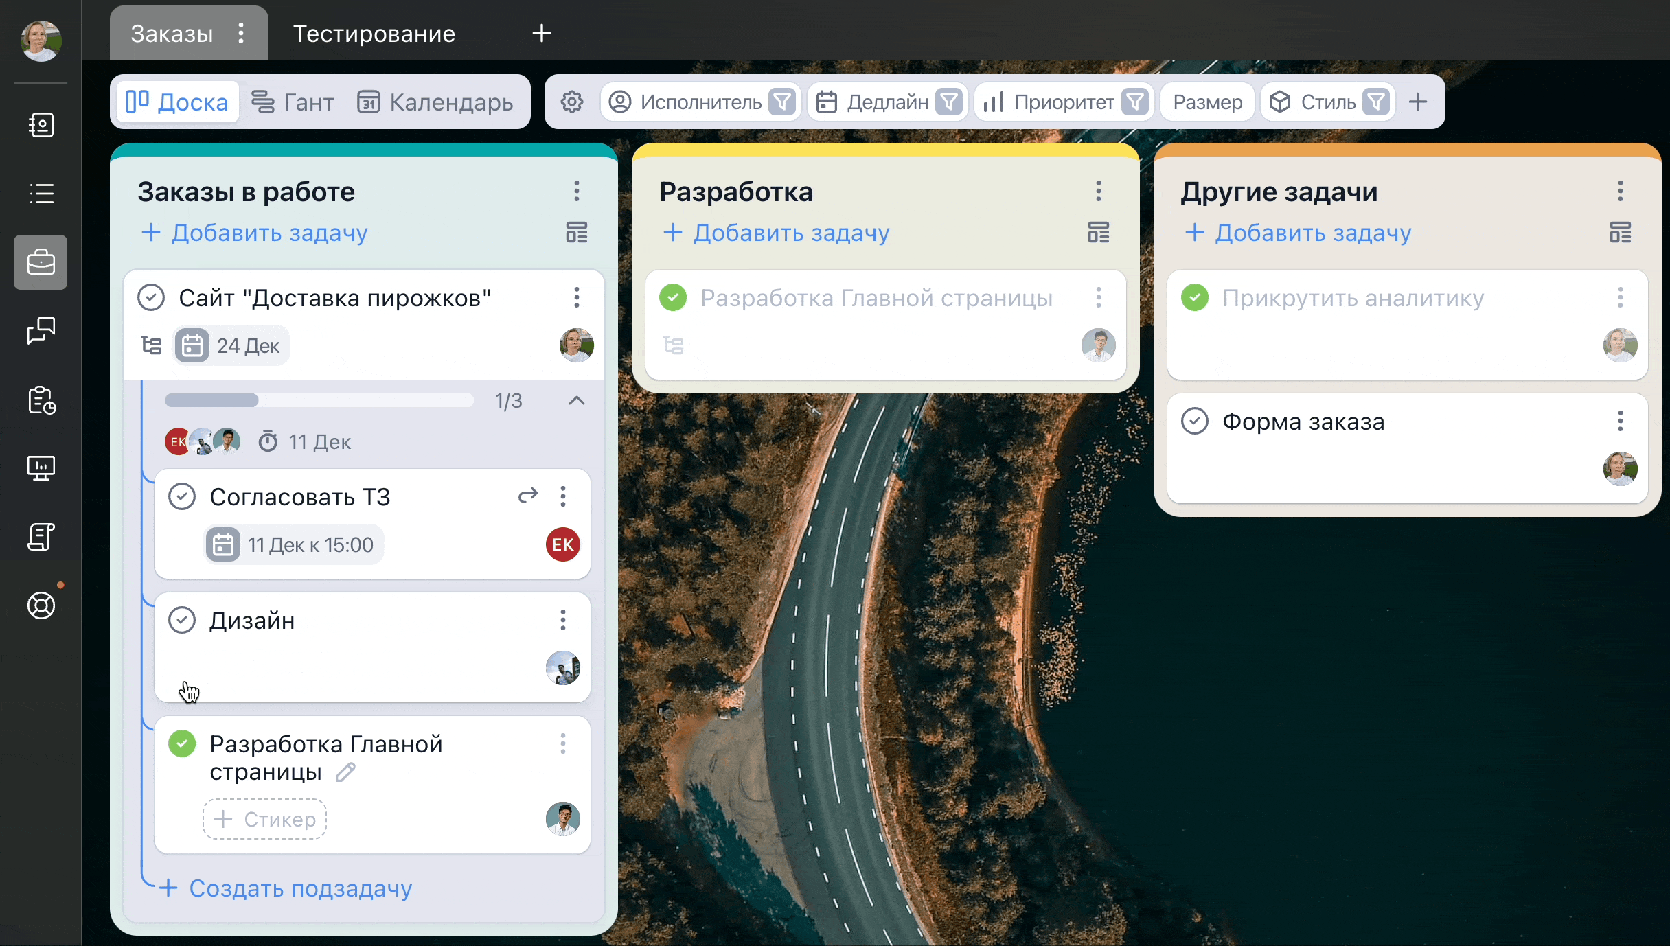Click the Стиль filter funnel icon
Screen dimensions: 1670x946
coord(1376,102)
